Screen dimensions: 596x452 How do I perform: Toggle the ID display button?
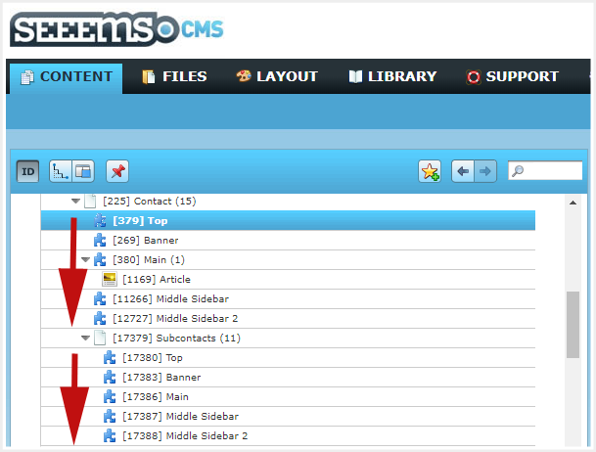27,171
